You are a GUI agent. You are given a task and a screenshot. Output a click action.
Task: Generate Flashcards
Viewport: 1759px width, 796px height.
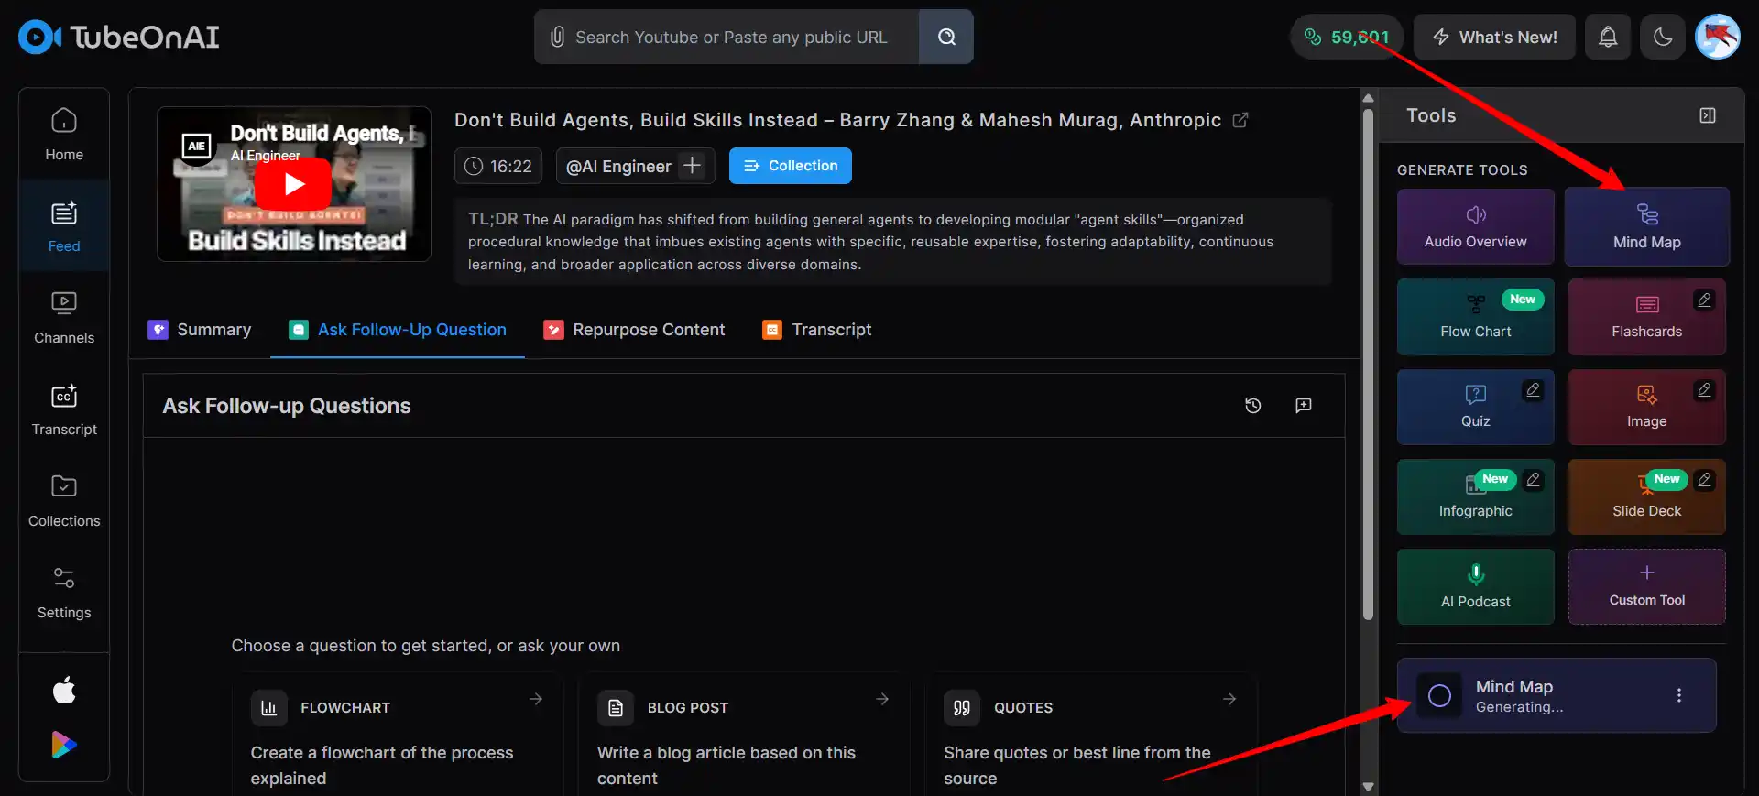click(1647, 317)
